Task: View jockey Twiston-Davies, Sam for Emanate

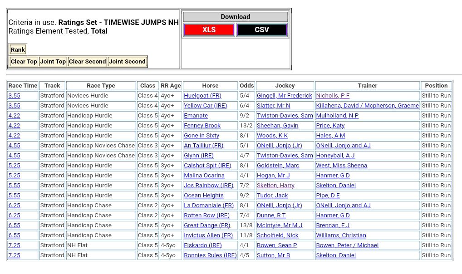Action: tap(285, 116)
